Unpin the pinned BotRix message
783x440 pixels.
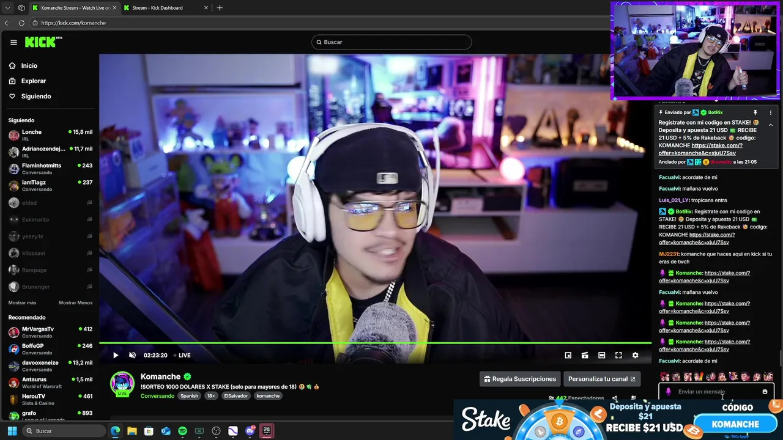coord(755,112)
